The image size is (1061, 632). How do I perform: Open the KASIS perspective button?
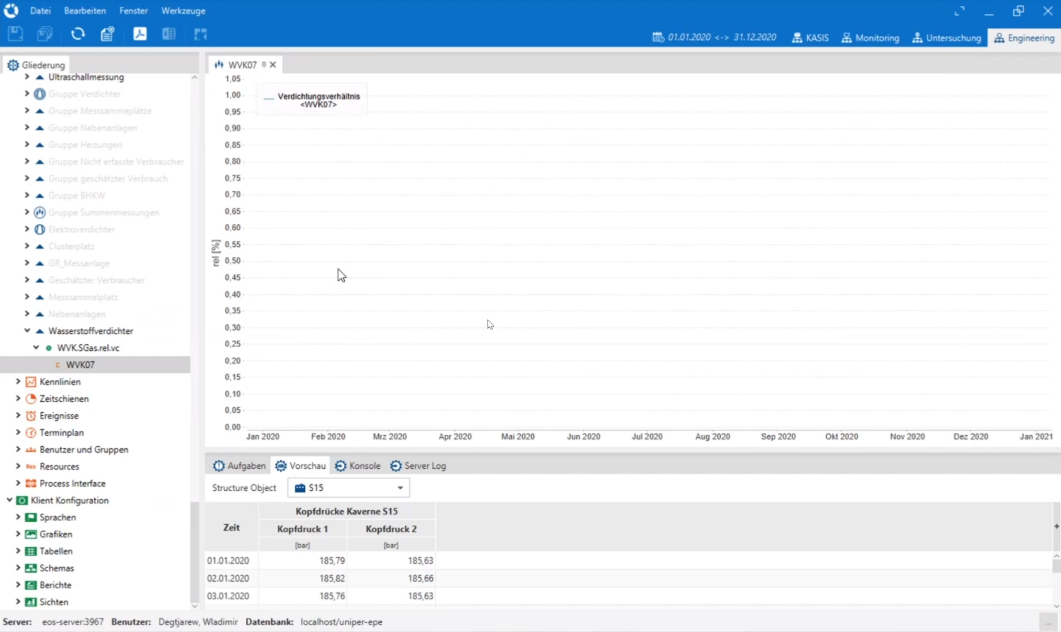[810, 38]
